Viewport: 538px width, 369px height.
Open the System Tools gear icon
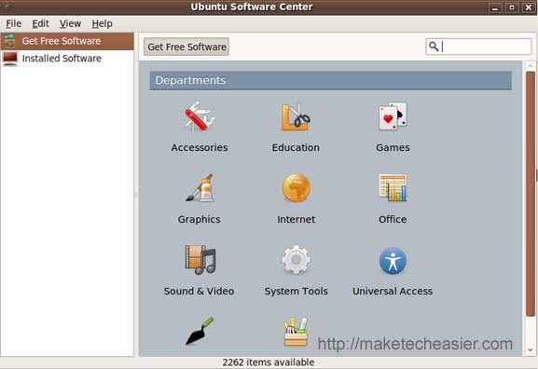[x=297, y=260]
